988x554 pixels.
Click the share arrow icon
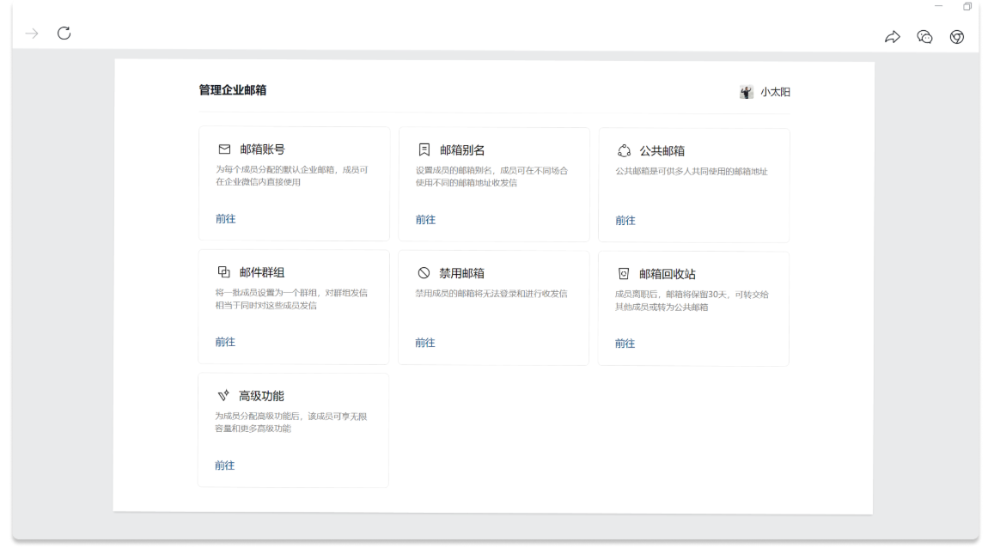(x=893, y=37)
